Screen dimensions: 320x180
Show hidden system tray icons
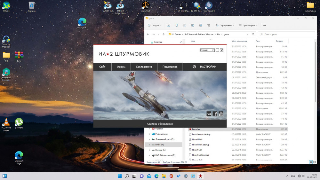coord(287,176)
